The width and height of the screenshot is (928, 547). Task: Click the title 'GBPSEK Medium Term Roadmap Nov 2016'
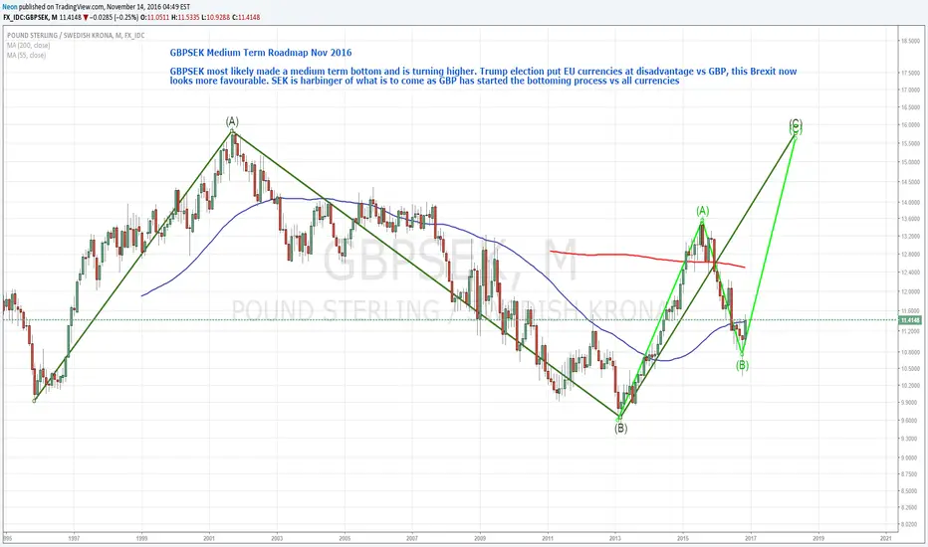pos(261,53)
